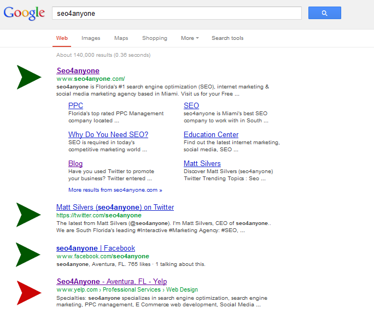Open the PPC sitelink
The height and width of the screenshot is (314, 374).
(75, 105)
